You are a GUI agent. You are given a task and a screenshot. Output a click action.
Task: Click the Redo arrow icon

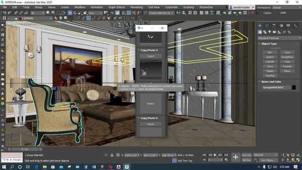9,13
